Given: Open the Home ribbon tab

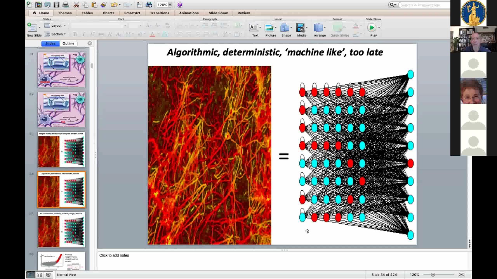Looking at the screenshot, I should 41,13.
